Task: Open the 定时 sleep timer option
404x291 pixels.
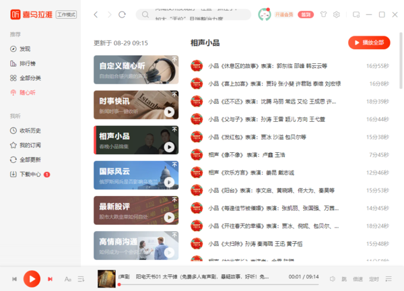Action: pos(374,279)
